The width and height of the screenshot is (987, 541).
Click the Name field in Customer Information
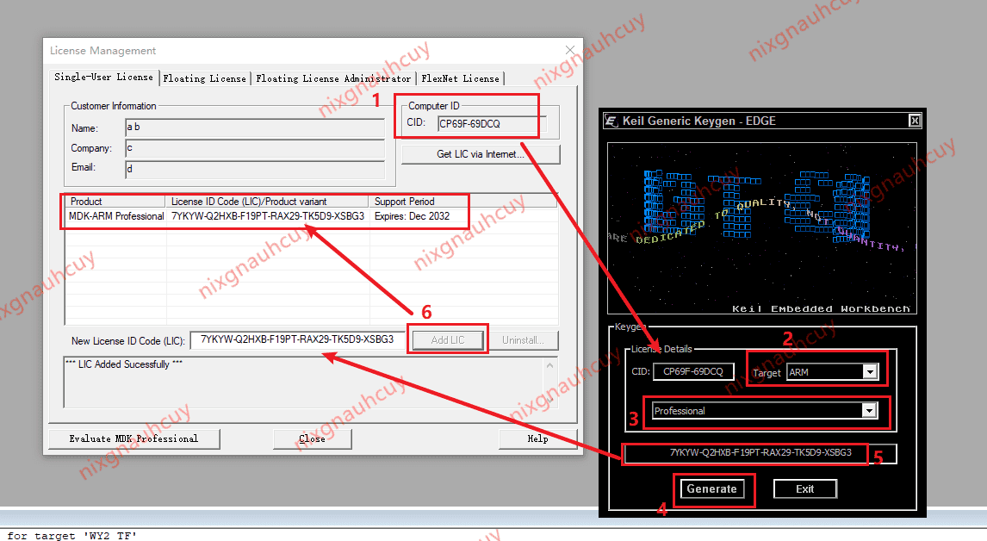(x=255, y=127)
